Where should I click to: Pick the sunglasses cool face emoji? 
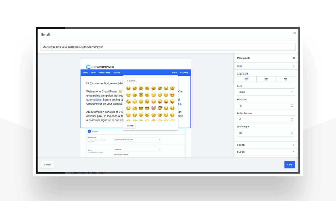pos(147,108)
